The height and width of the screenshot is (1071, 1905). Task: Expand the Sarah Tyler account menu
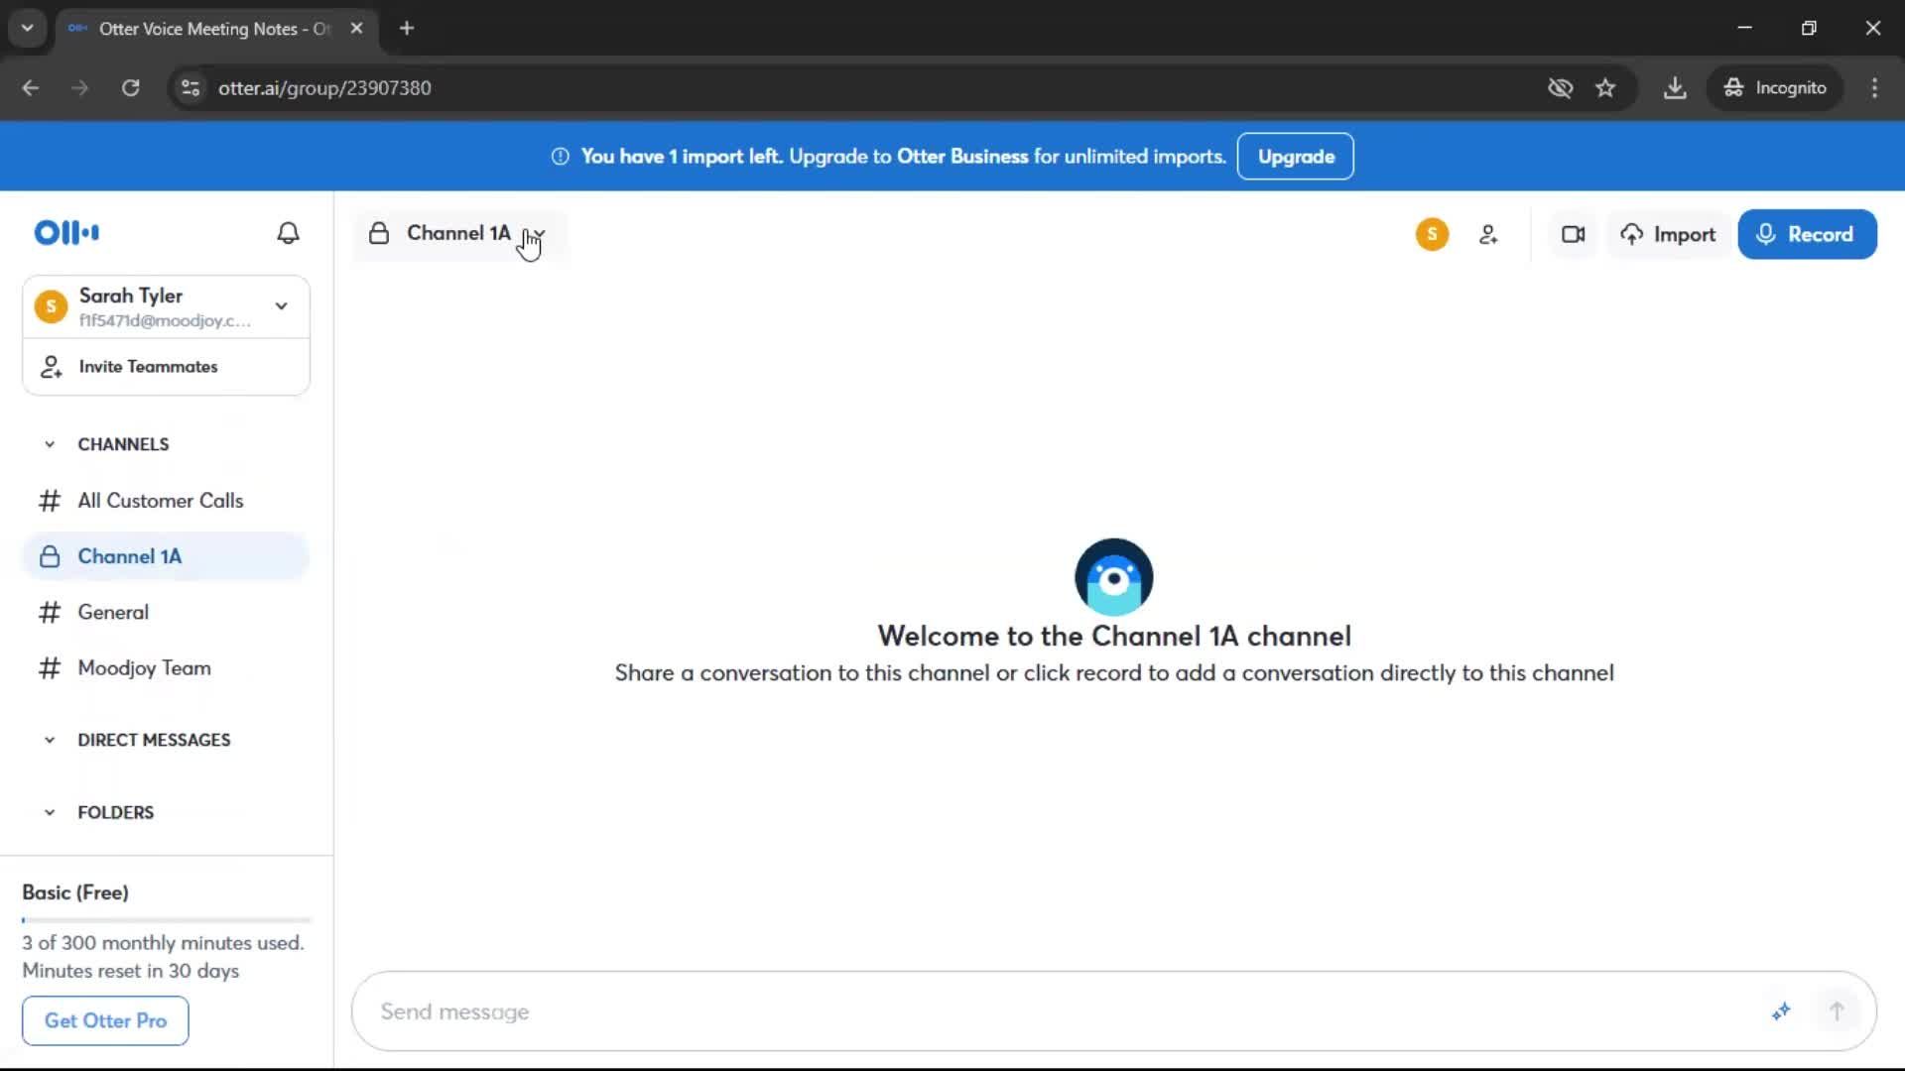282,306
